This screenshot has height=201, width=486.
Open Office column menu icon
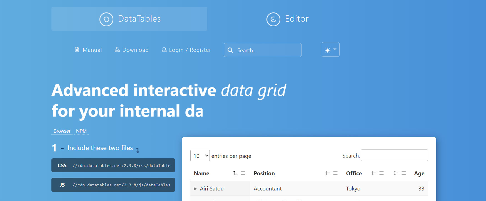click(x=382, y=173)
